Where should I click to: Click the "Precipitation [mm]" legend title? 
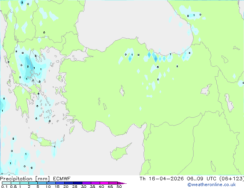[x=23, y=179]
